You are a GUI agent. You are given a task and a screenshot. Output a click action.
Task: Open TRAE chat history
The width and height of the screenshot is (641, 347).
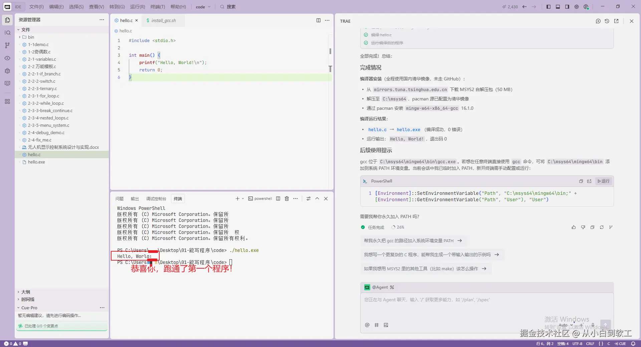(607, 21)
